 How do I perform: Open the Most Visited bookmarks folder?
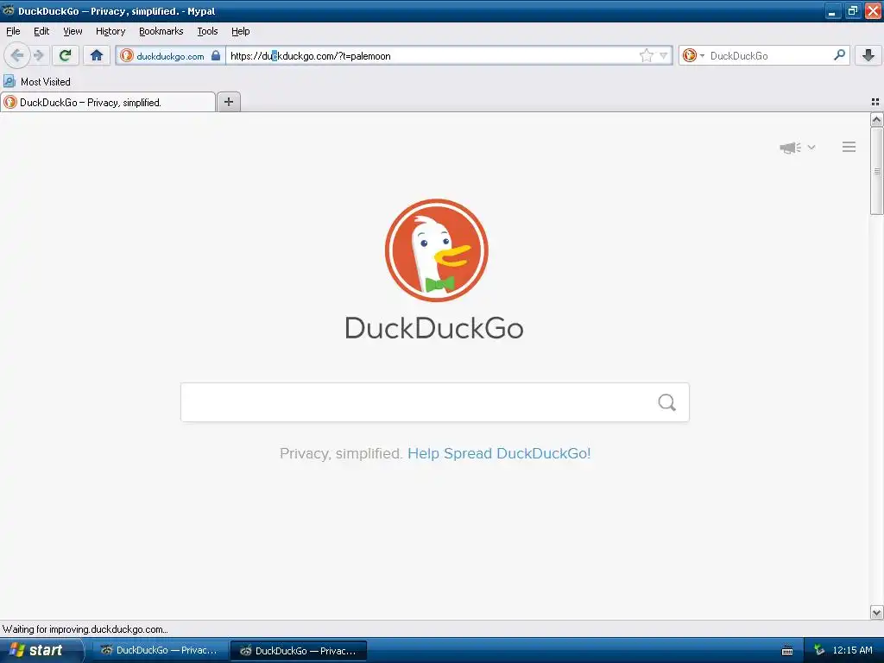click(37, 82)
